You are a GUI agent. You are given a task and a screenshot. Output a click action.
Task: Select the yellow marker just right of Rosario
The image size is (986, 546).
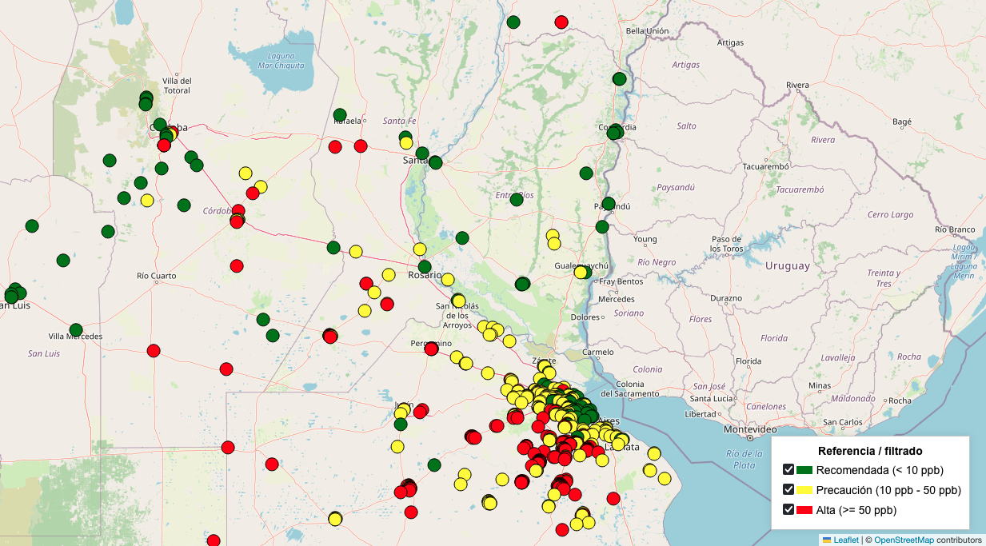tap(448, 280)
